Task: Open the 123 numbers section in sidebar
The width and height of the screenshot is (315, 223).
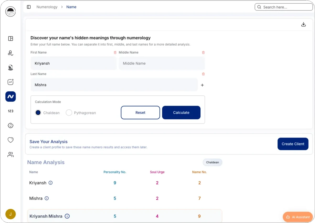Action: [10, 111]
